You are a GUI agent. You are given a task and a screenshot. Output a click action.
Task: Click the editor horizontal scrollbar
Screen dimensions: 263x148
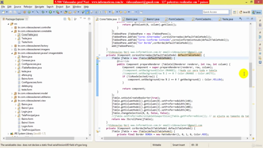click(173, 139)
